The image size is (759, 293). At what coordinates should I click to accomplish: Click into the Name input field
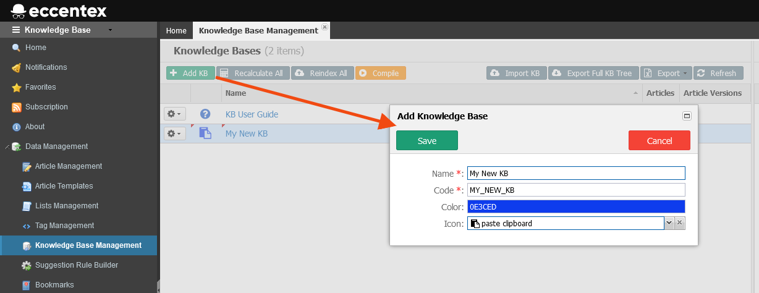click(x=576, y=173)
